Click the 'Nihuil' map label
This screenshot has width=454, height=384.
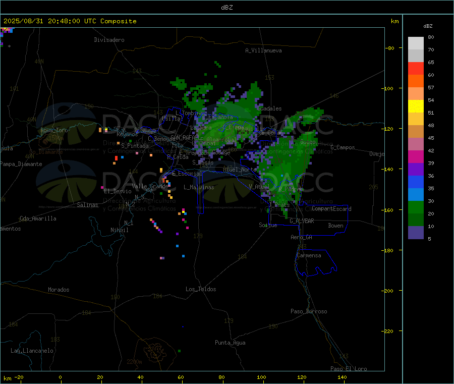[x=119, y=230]
